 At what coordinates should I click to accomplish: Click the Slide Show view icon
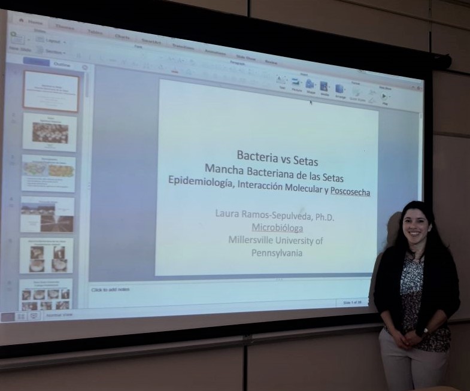tap(34, 316)
